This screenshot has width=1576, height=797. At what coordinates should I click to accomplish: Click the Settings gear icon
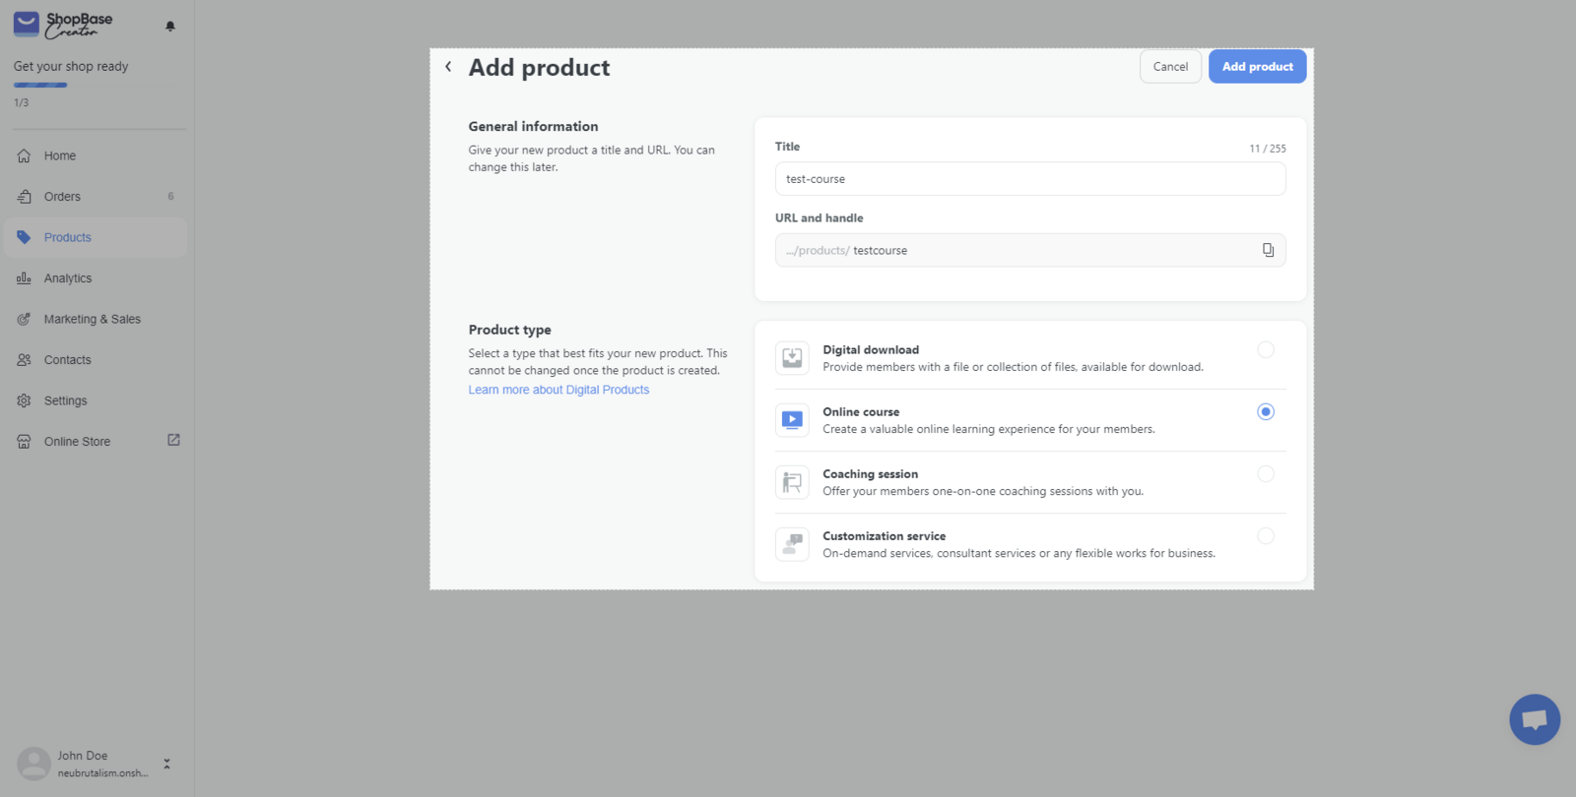pos(24,400)
